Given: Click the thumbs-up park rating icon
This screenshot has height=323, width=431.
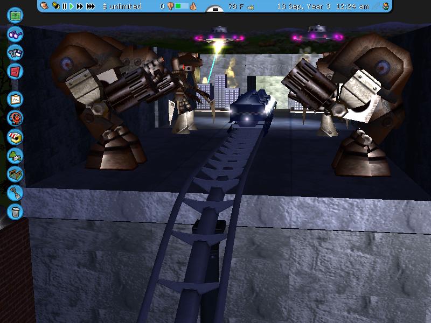Looking at the screenshot, I should tap(193, 6).
